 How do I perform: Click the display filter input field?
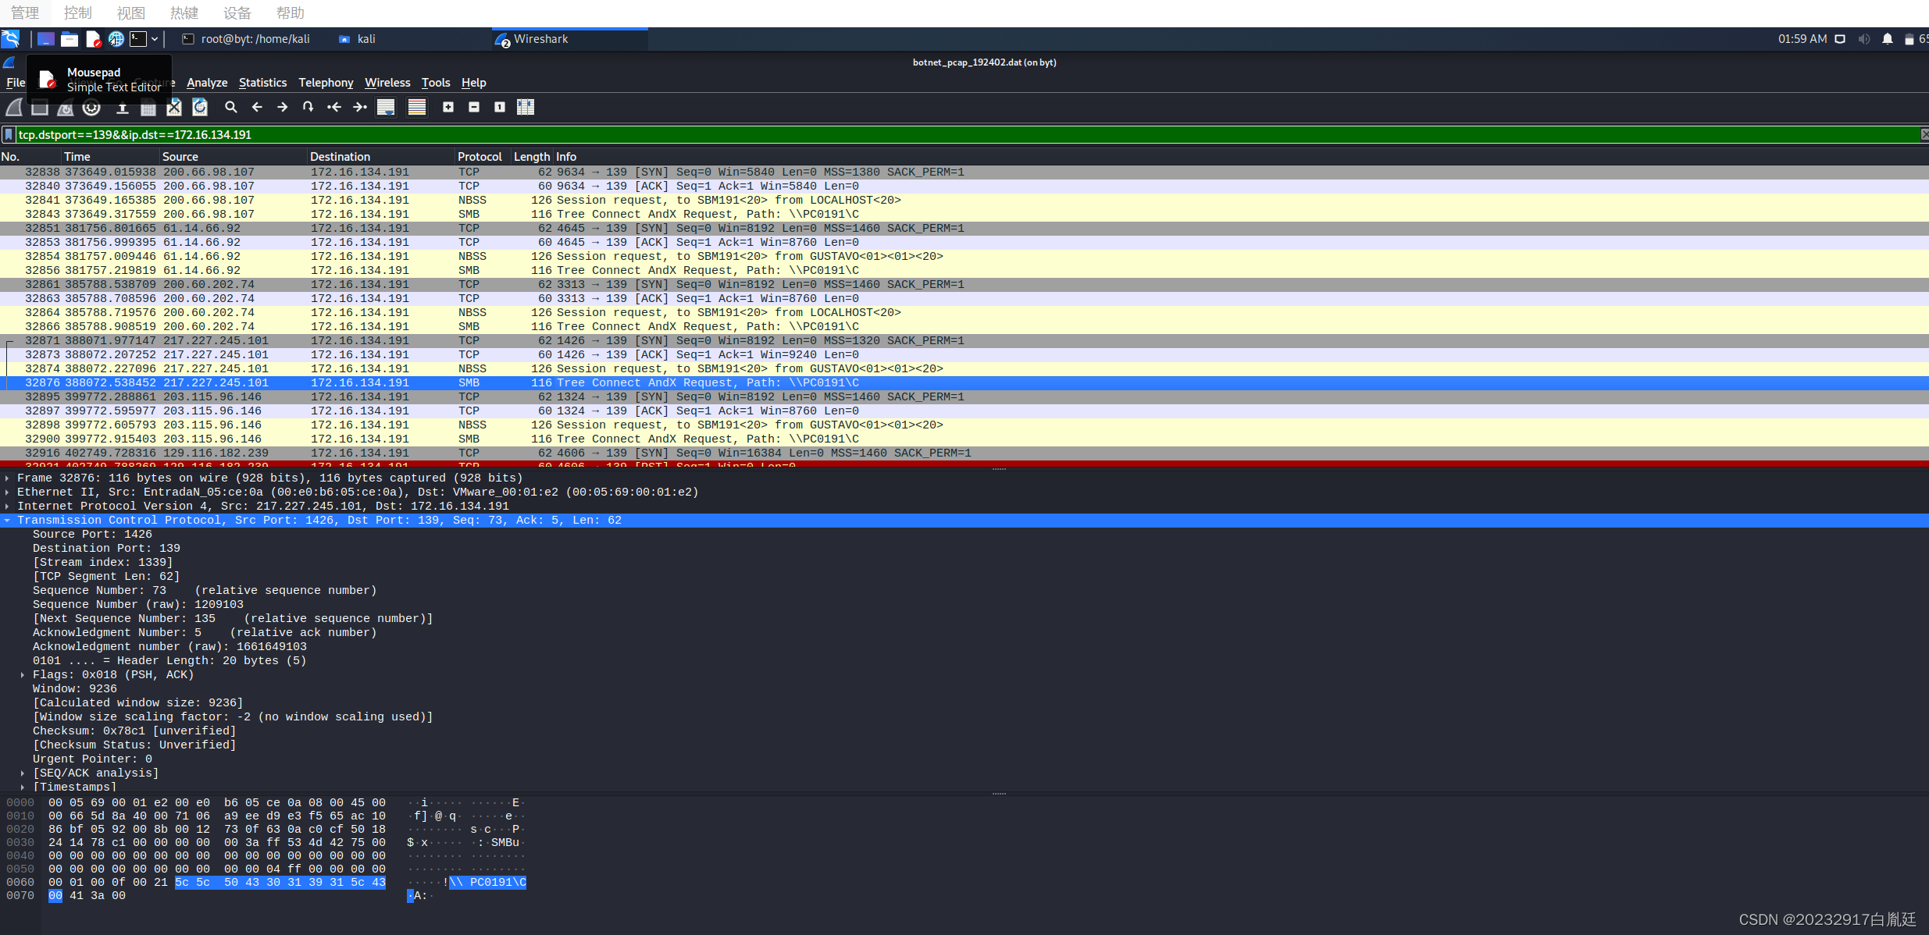click(x=967, y=134)
